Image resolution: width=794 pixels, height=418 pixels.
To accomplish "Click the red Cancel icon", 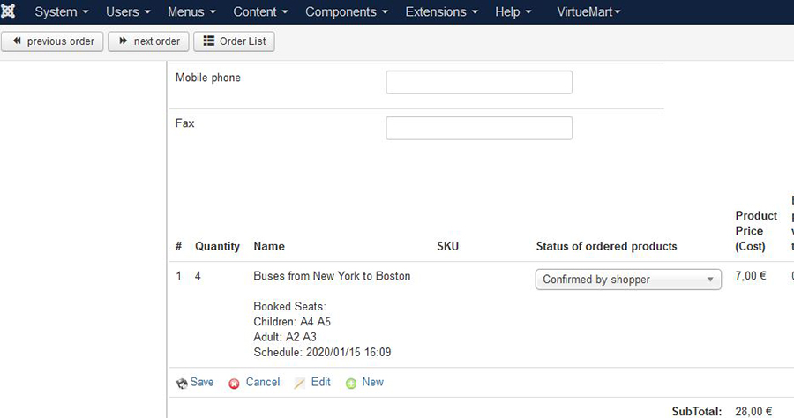I will click(x=234, y=384).
